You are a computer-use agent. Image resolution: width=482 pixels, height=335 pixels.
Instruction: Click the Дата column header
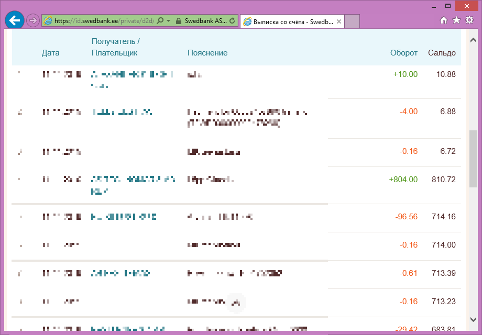point(51,53)
